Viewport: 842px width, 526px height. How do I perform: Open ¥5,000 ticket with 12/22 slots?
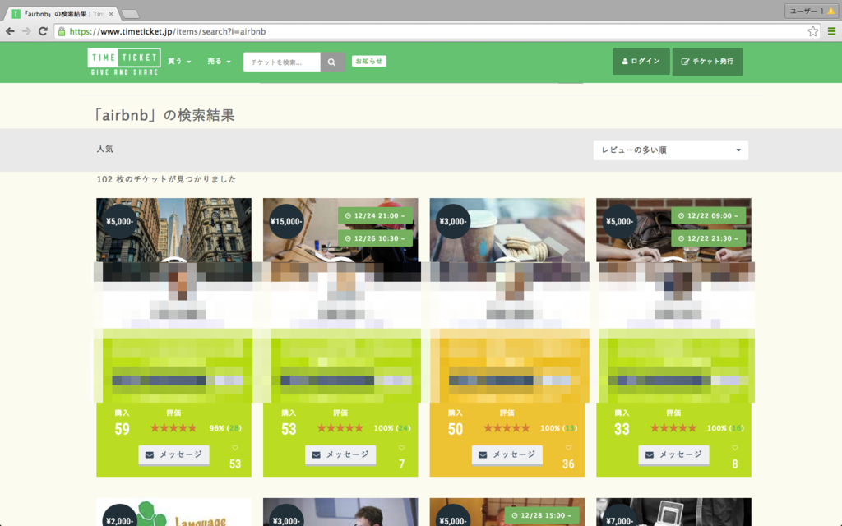click(674, 230)
